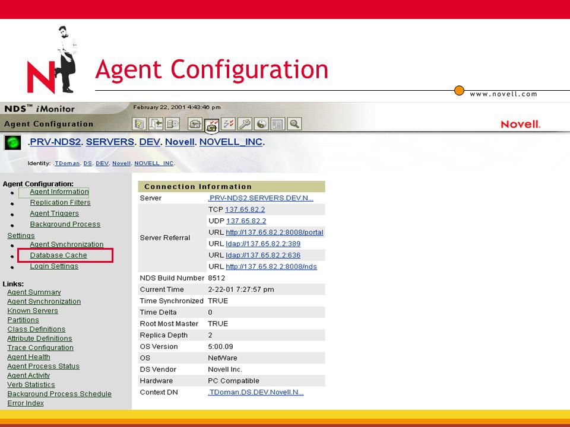Open the Agent Summary toolbar icon

pos(195,124)
